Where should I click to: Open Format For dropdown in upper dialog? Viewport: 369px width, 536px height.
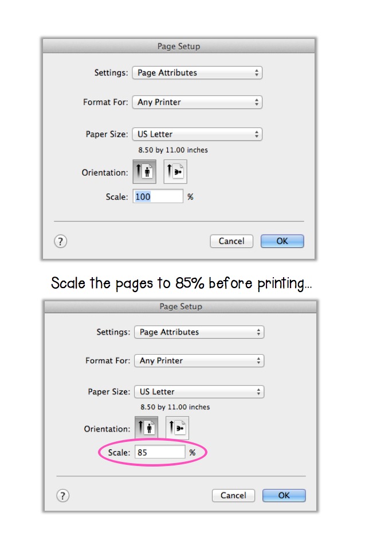(x=197, y=102)
